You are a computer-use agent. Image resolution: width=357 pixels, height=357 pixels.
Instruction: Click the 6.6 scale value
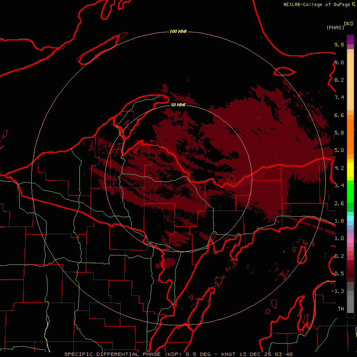339,115
